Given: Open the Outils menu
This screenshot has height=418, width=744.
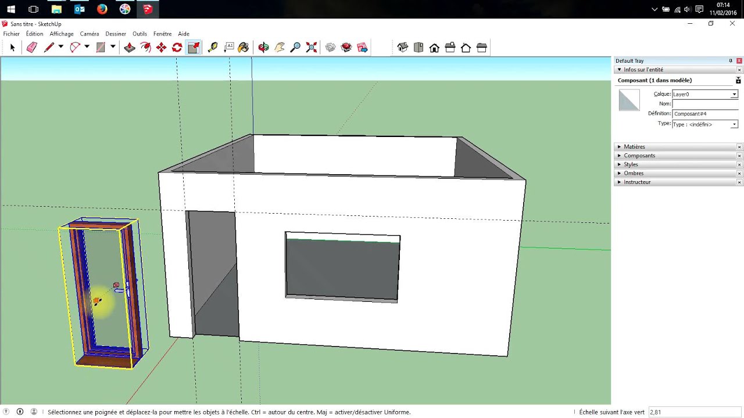Looking at the screenshot, I should pyautogui.click(x=139, y=34).
